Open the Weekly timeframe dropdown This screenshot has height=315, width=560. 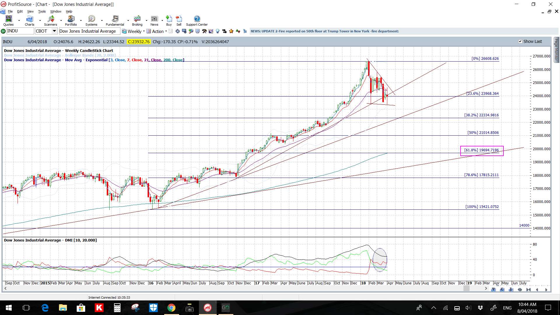(x=144, y=31)
